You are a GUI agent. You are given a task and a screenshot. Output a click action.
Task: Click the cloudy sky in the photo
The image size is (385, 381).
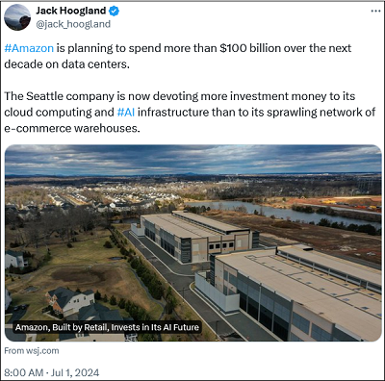pos(193,159)
